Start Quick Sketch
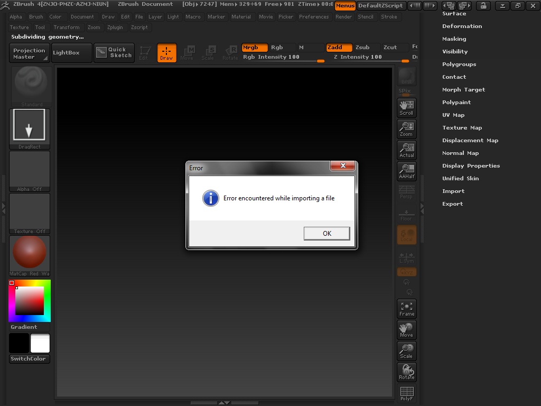This screenshot has width=541, height=406. click(114, 53)
